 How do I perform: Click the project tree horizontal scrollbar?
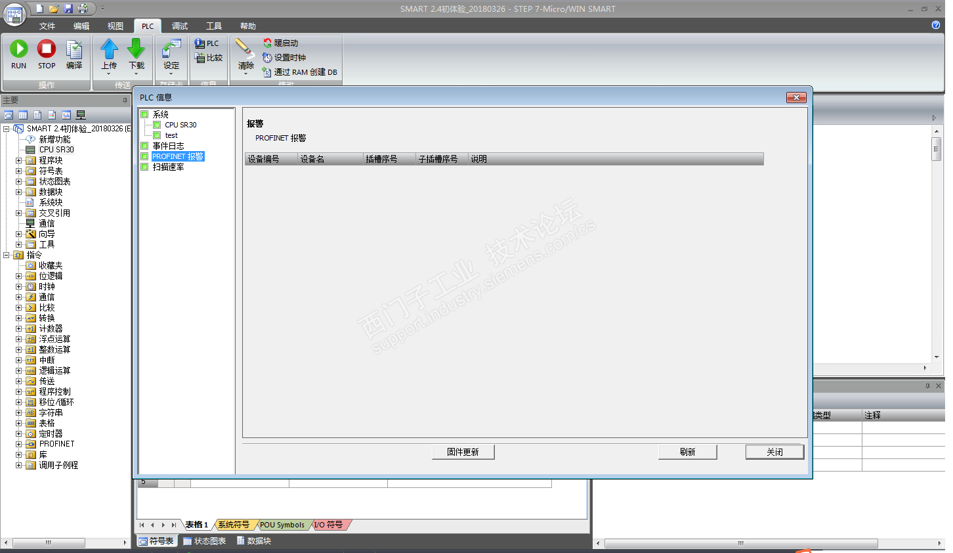click(66, 542)
